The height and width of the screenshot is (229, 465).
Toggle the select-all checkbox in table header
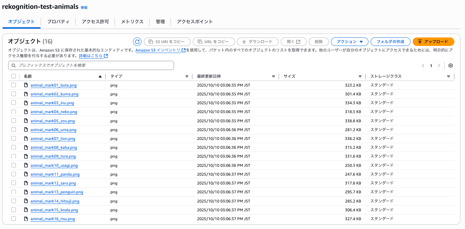(x=13, y=76)
